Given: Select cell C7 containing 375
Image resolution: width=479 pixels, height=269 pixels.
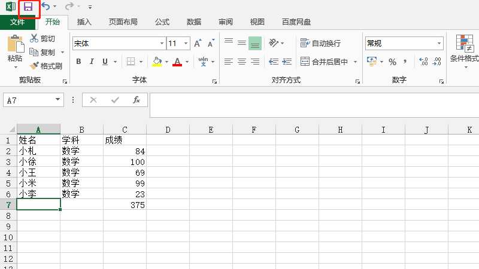Looking at the screenshot, I should click(125, 205).
